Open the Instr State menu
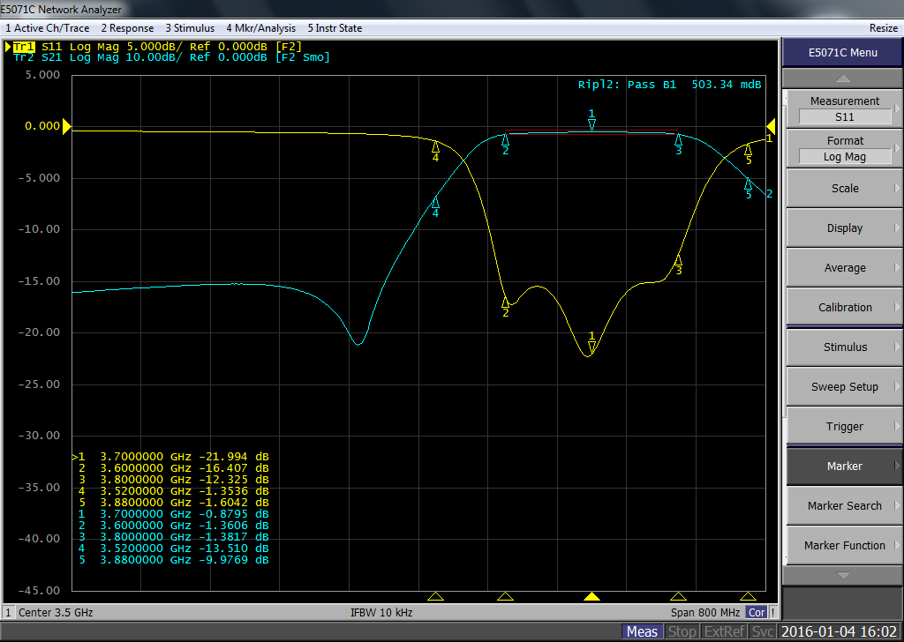Viewport: 904px width, 642px height. coord(335,28)
